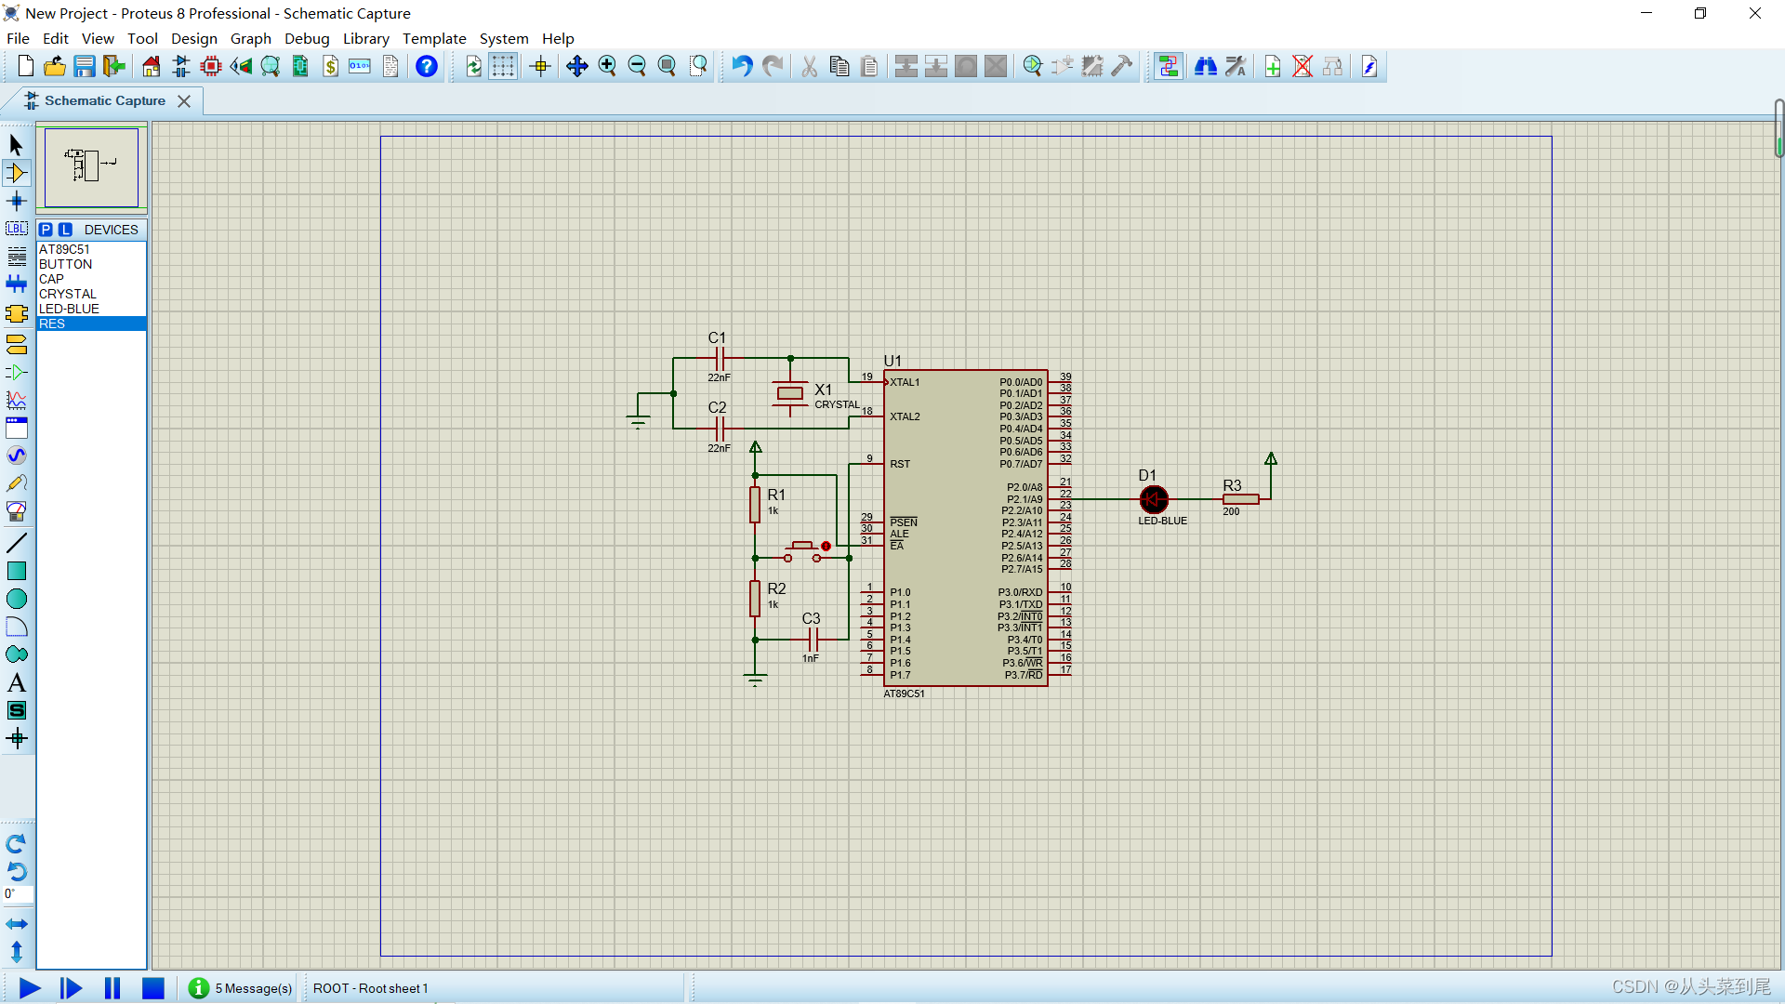Open the 5 Message(s) log
This screenshot has width=1785, height=1004.
coord(241,988)
